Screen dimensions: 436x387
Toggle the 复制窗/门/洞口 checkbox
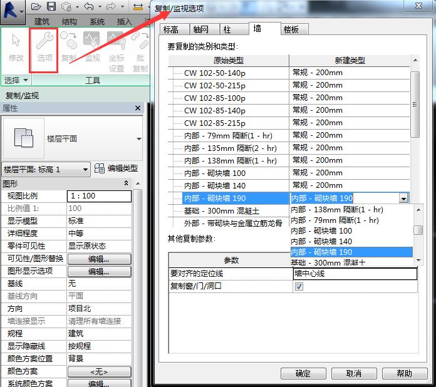(299, 286)
